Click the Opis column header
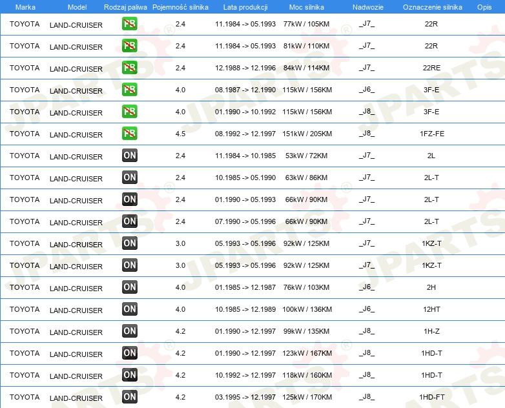Screen dimensions: 505x408 coord(484,7)
